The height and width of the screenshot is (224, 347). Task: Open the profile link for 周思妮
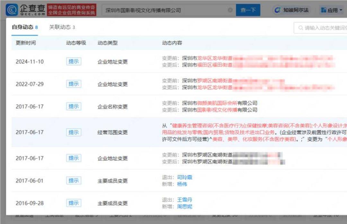click(x=184, y=207)
